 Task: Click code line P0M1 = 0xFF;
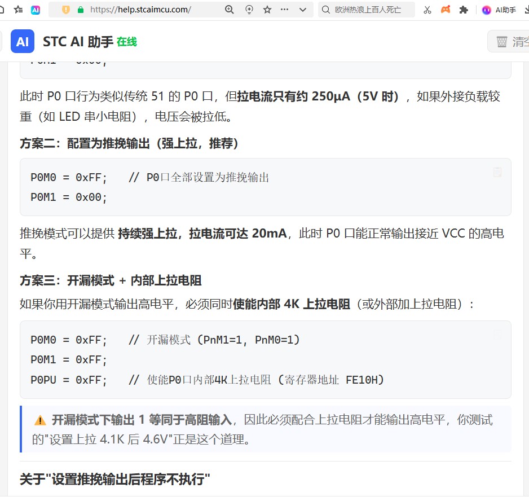(x=69, y=360)
